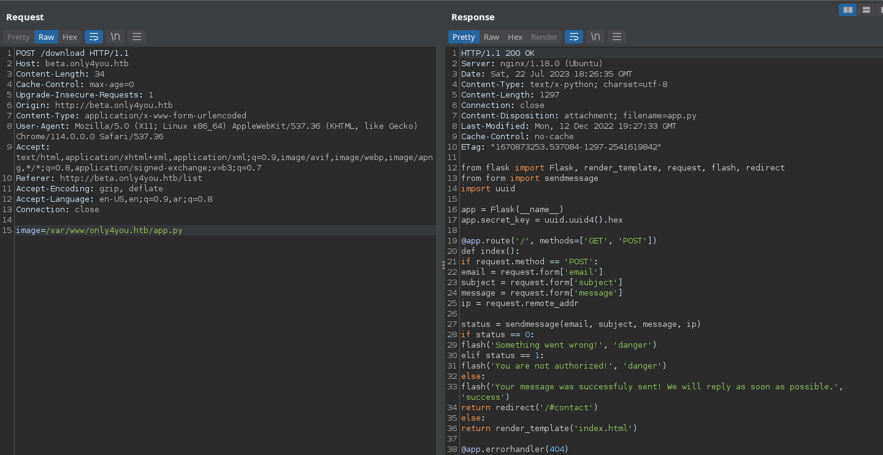The width and height of the screenshot is (883, 455).
Task: Switch Request view to Pretty tab
Action: click(18, 37)
